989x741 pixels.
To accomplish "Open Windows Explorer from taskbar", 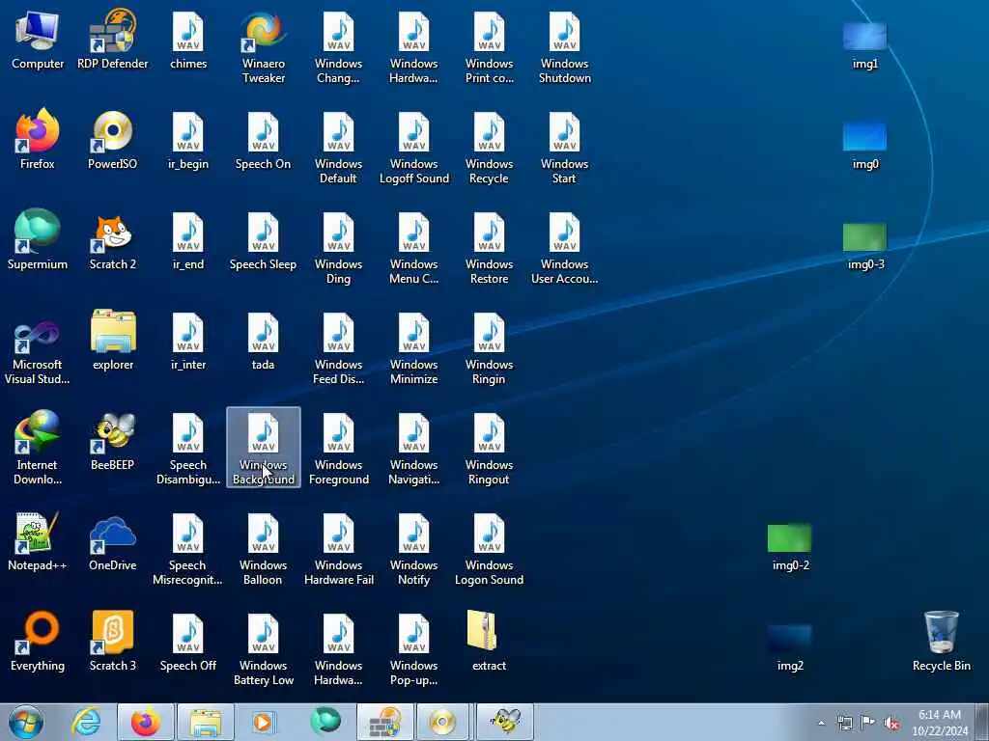I will pyautogui.click(x=206, y=722).
